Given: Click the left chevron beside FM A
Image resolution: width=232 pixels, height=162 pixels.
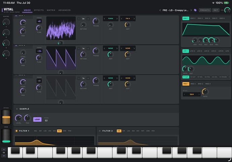Looking at the screenshot, I should point(122,19).
